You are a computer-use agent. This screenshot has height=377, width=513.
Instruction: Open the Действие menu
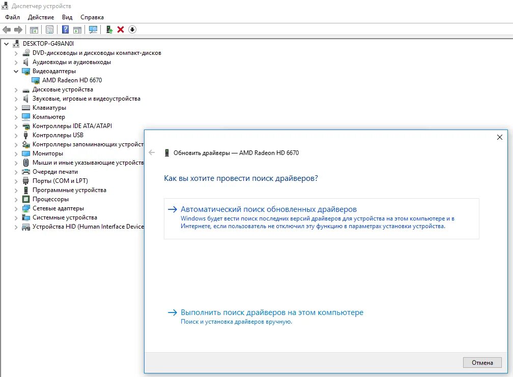(41, 17)
